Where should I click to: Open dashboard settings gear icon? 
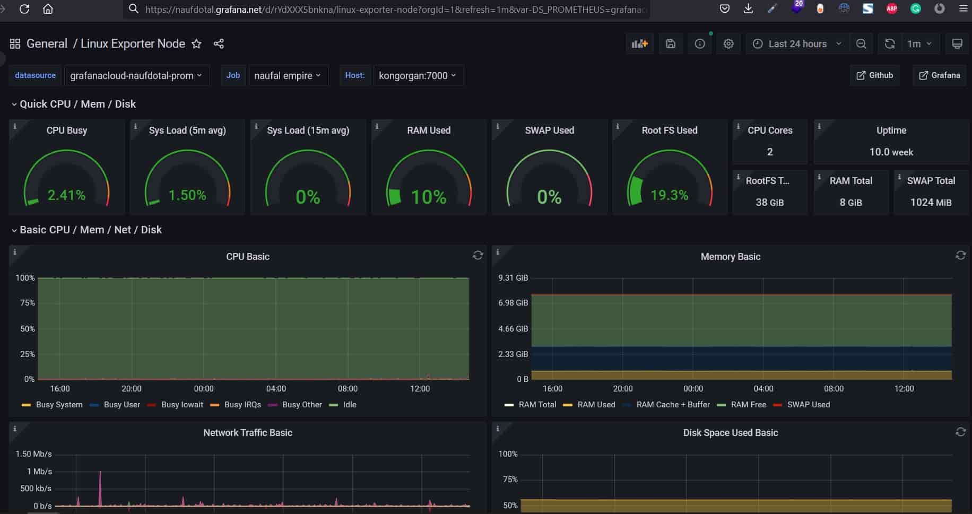(x=728, y=44)
